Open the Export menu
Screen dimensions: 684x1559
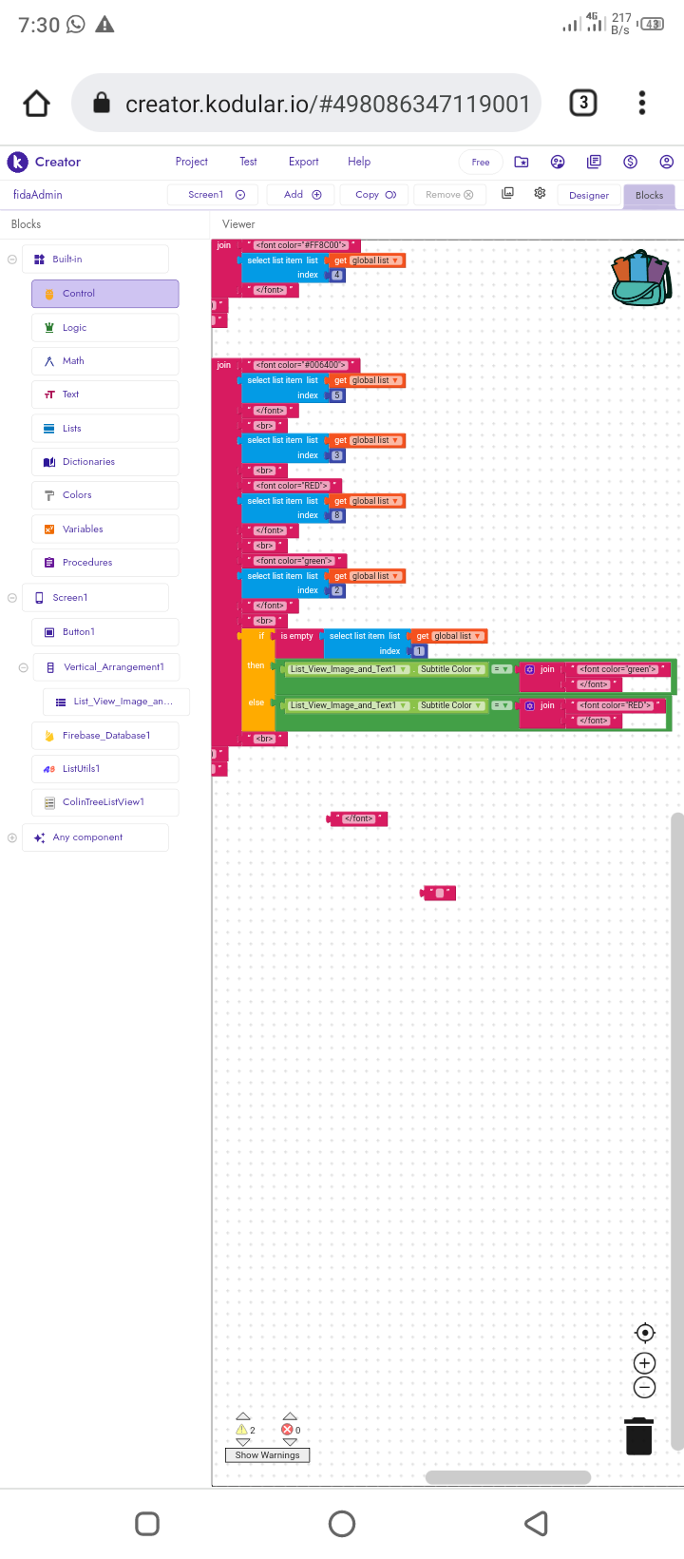[x=303, y=162]
